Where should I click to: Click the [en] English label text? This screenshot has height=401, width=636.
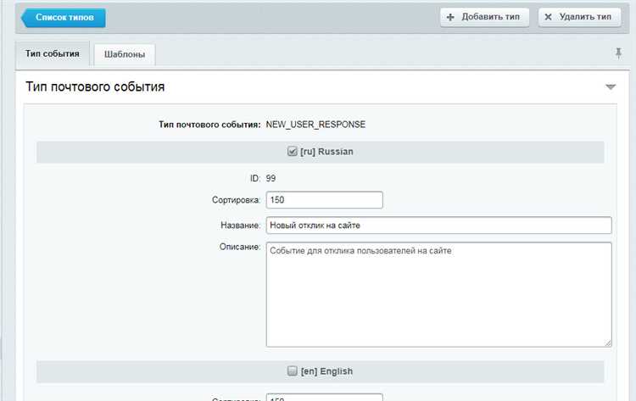[326, 371]
